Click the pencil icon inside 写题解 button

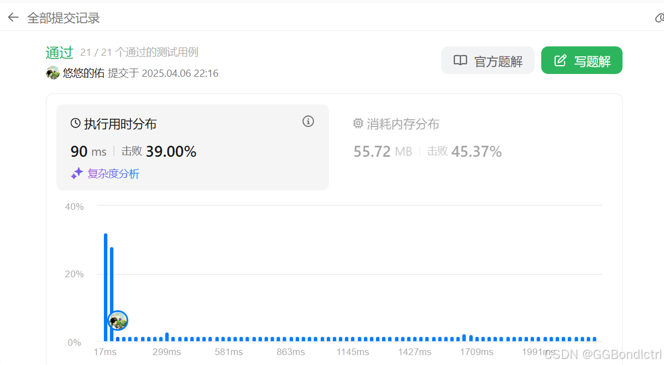point(560,60)
